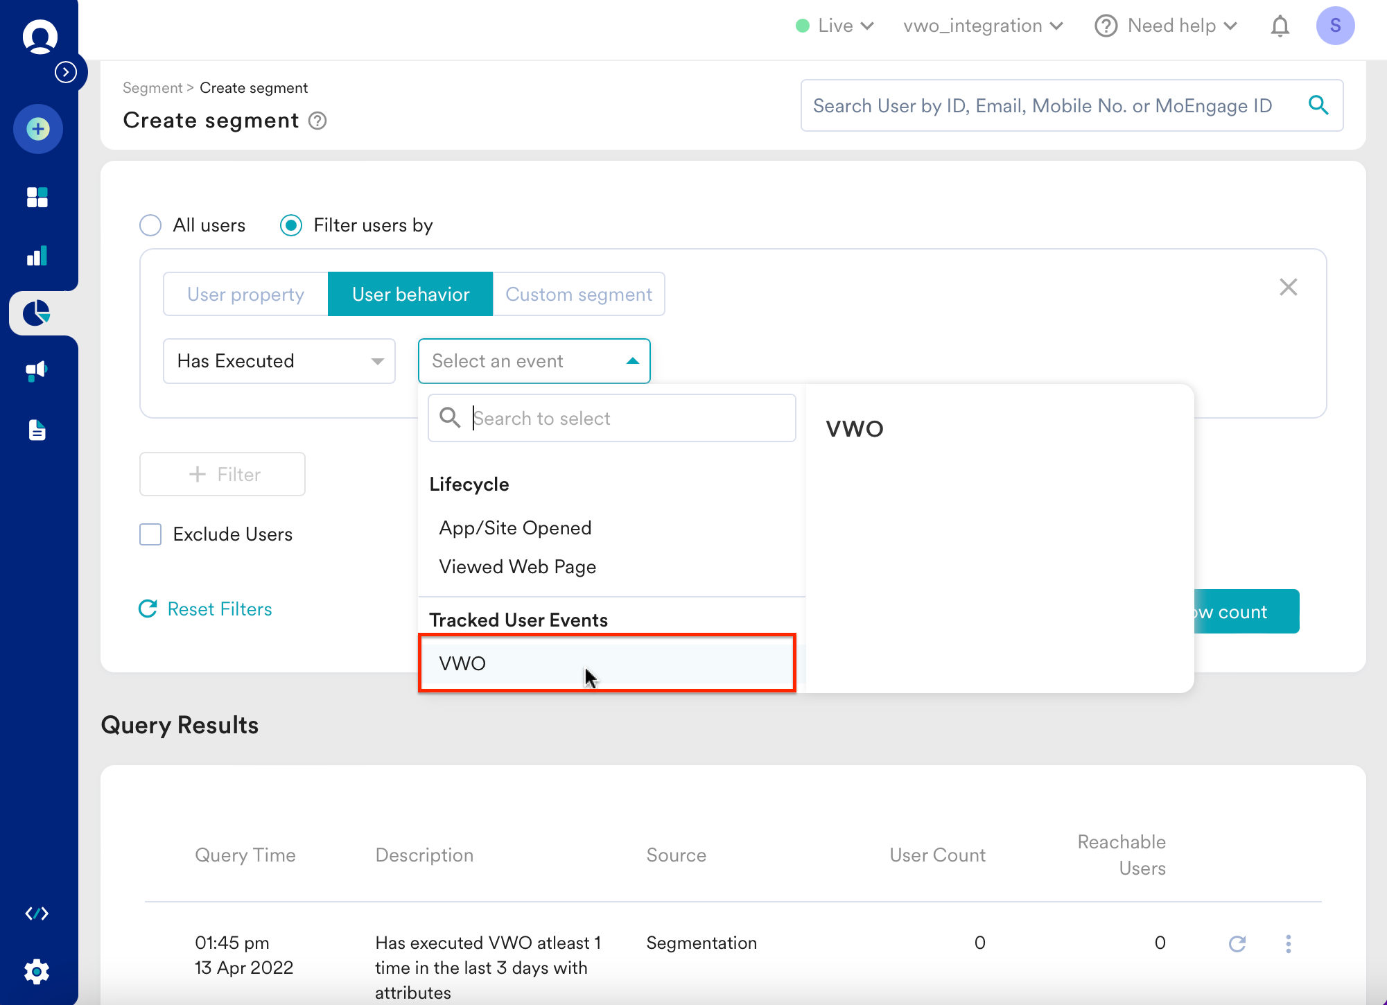Toggle the All users radio button
1387x1005 pixels.
[x=150, y=224]
